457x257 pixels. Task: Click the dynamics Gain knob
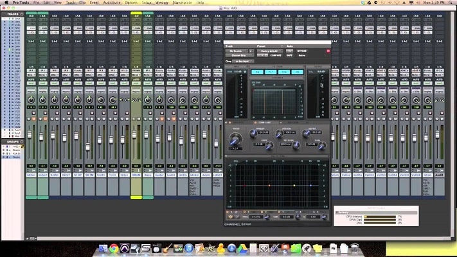coord(322,145)
